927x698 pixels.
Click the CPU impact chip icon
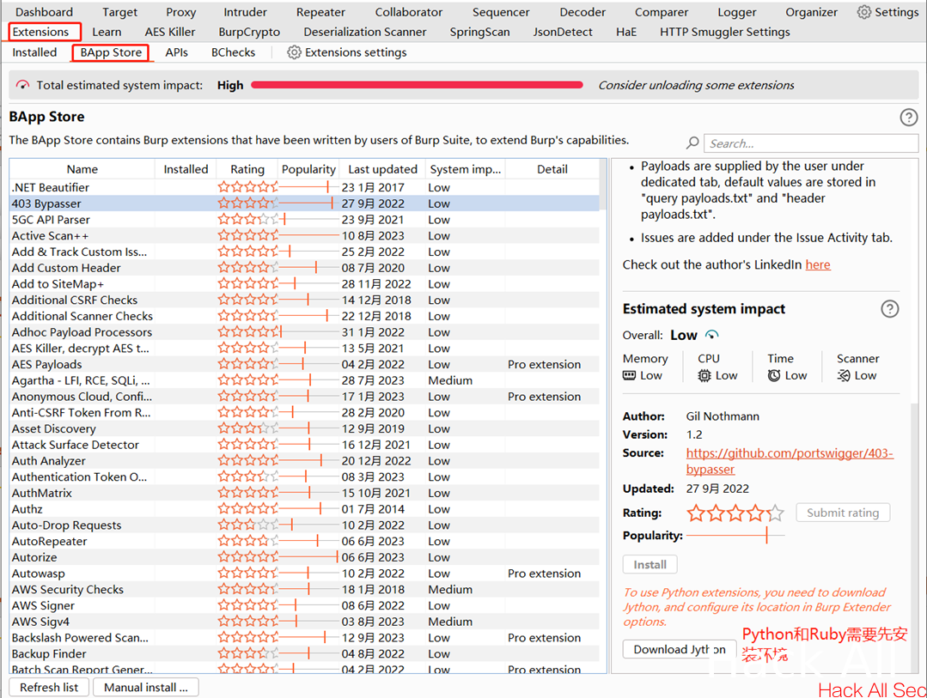click(704, 375)
